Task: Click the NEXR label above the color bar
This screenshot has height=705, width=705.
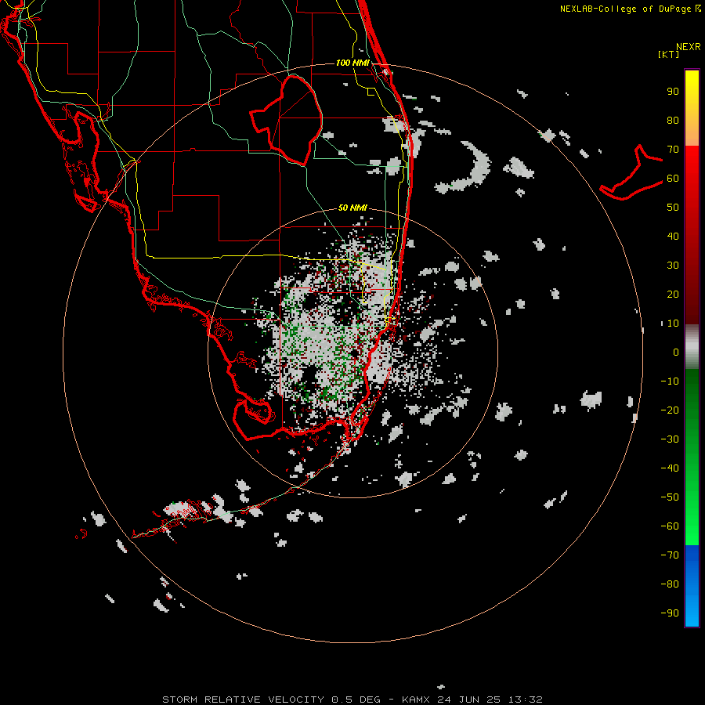Action: point(689,47)
